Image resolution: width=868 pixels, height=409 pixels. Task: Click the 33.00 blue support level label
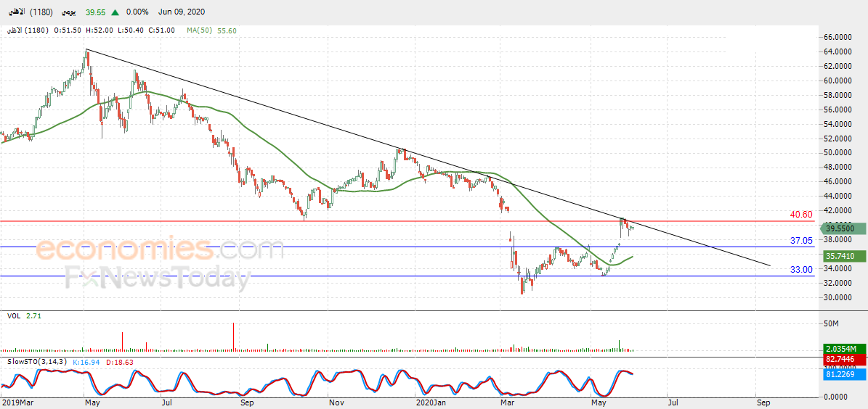[802, 270]
